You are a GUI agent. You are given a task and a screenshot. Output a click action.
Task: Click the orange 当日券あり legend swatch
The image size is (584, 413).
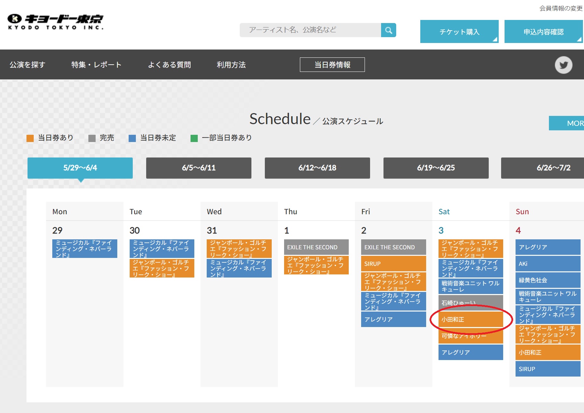tap(30, 138)
